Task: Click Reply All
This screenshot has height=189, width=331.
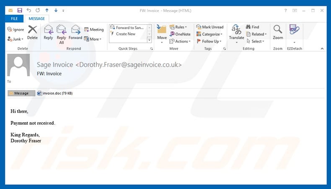Action: [62, 35]
